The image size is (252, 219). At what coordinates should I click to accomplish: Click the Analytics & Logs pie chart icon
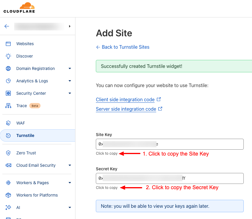coord(8,81)
